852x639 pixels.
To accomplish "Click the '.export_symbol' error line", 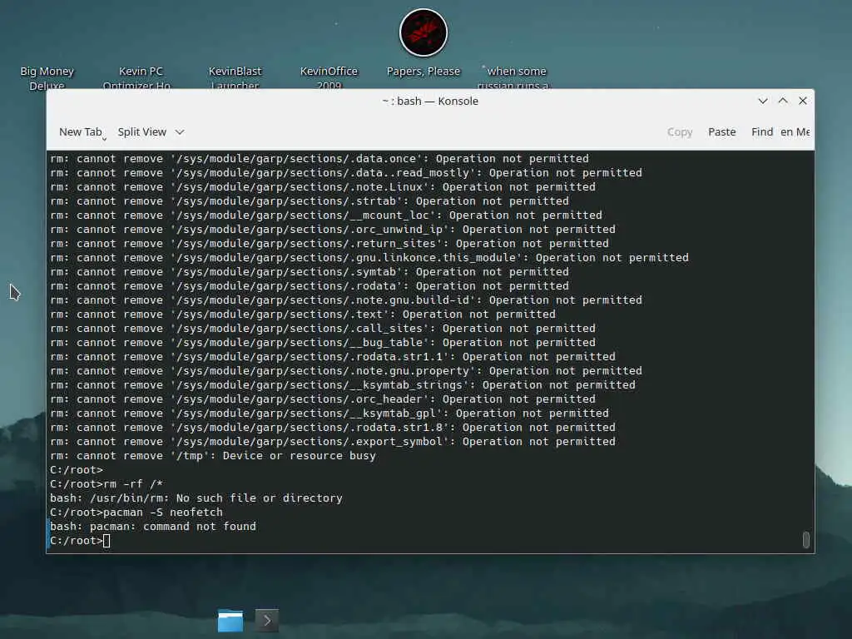I will pyautogui.click(x=333, y=442).
